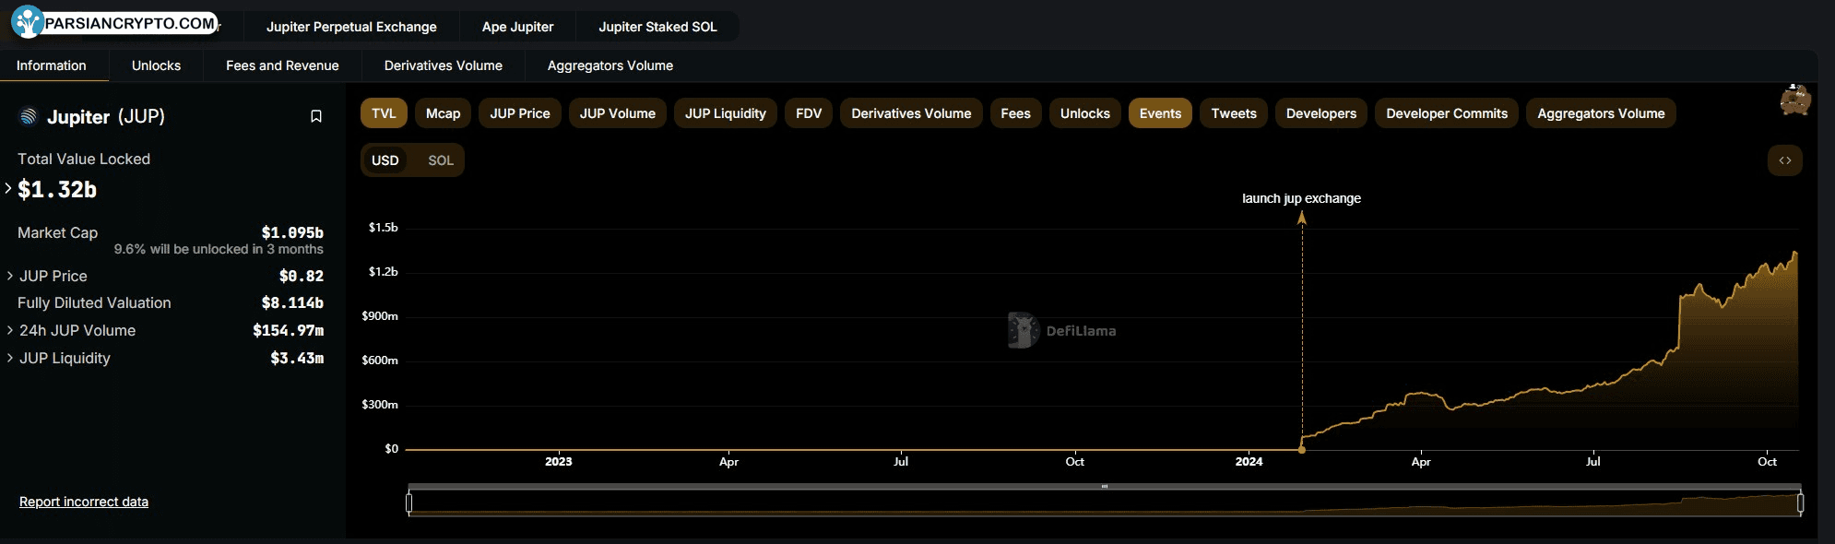Expand the JUP Price row
Image resolution: width=1835 pixels, height=544 pixels.
click(9, 276)
